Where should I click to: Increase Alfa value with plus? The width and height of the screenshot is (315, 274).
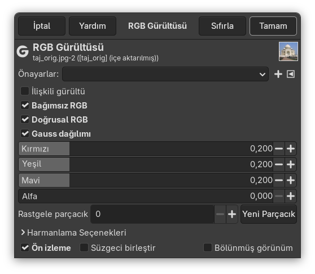(x=291, y=196)
